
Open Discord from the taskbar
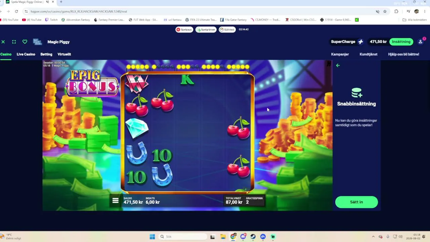point(243,237)
